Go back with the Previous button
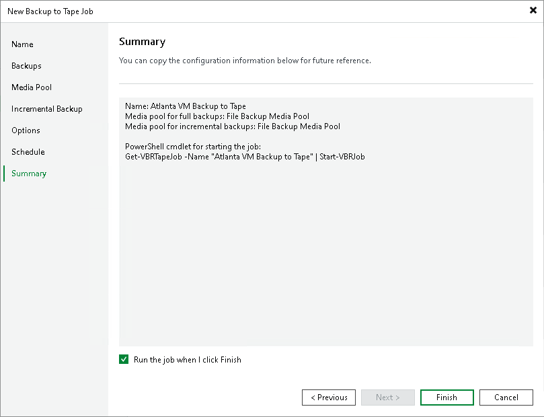 [x=329, y=397]
